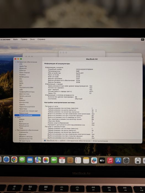Open System Settings gear in Dock
Image resolution: width=145 pixels, height=193 pixels.
[x=126, y=161]
